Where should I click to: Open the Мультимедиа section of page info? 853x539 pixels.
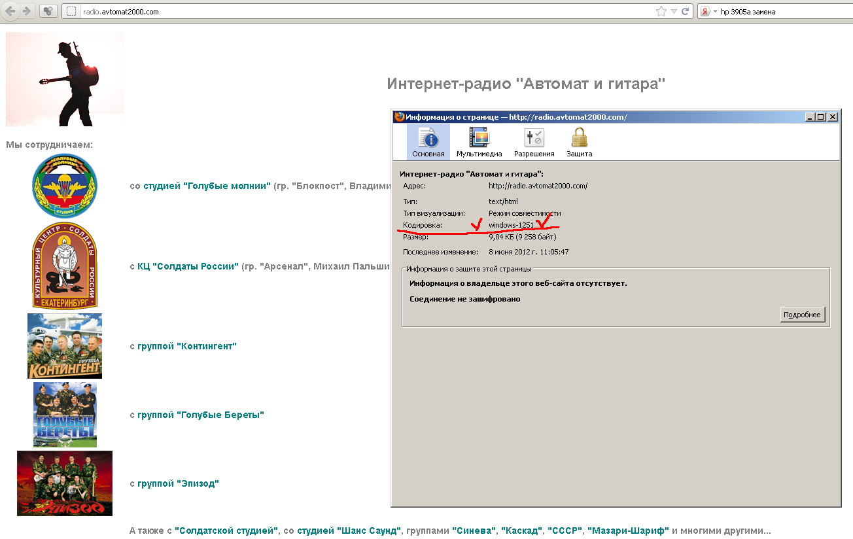479,143
